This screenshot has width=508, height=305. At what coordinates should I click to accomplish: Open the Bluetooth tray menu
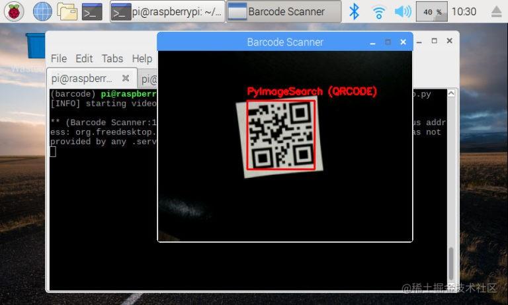click(x=354, y=12)
